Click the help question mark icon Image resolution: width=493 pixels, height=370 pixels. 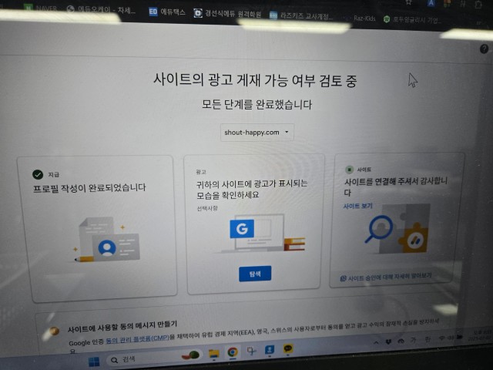[484, 49]
